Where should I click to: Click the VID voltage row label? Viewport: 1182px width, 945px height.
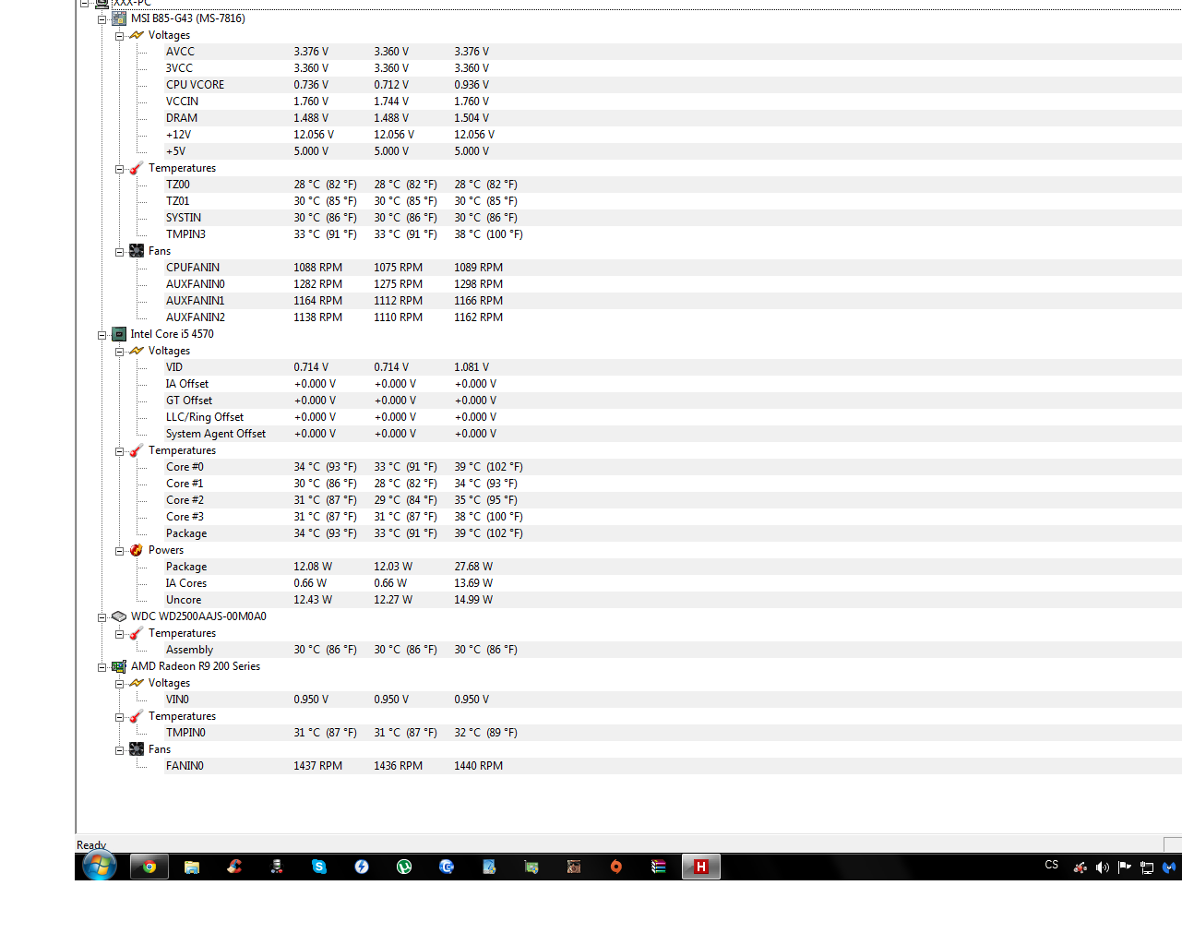coord(174,367)
